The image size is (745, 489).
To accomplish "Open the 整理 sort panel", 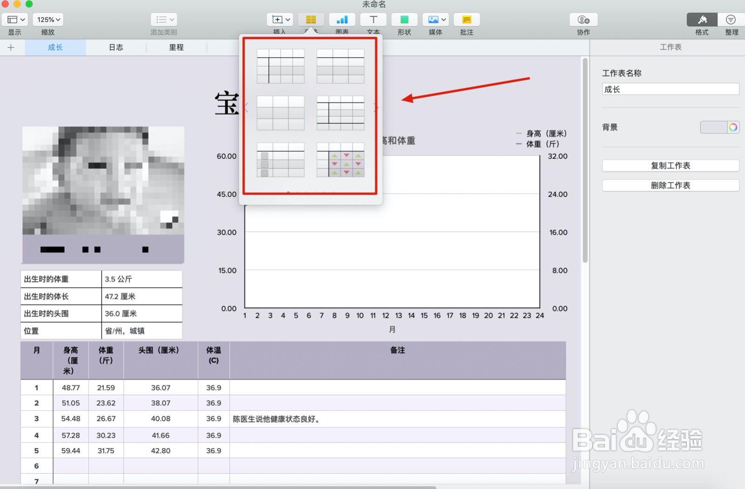I will 731,20.
